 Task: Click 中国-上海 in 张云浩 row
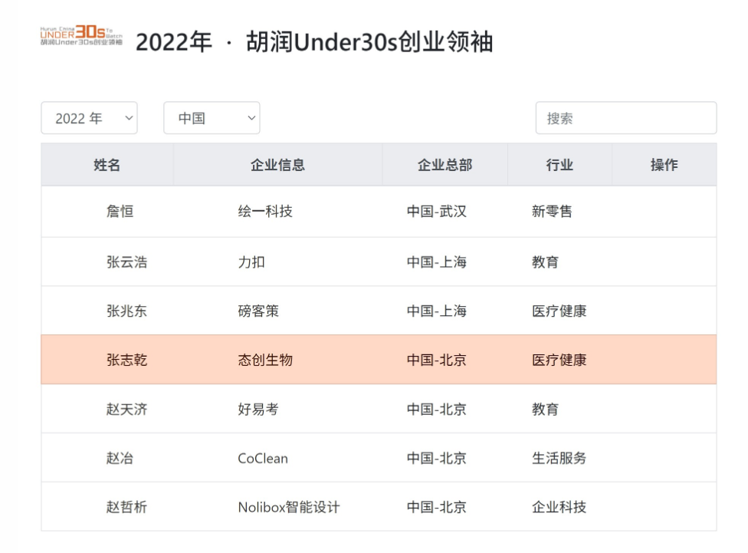pyautogui.click(x=437, y=262)
